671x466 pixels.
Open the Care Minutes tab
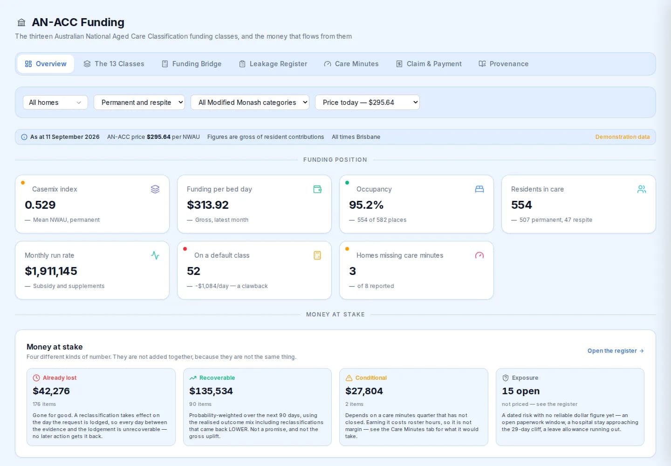[351, 64]
